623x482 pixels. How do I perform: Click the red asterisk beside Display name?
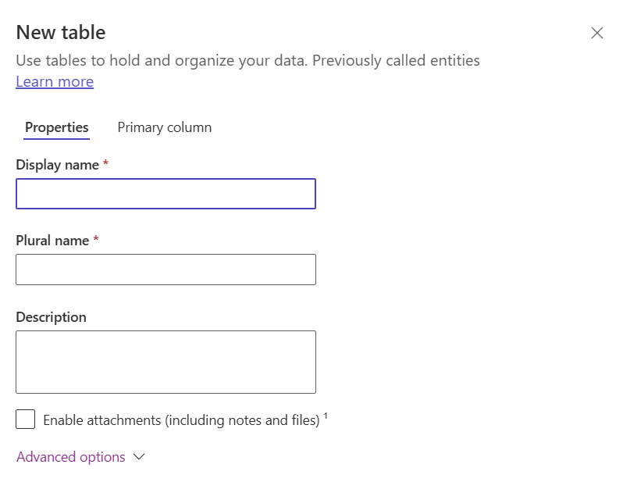click(x=105, y=163)
